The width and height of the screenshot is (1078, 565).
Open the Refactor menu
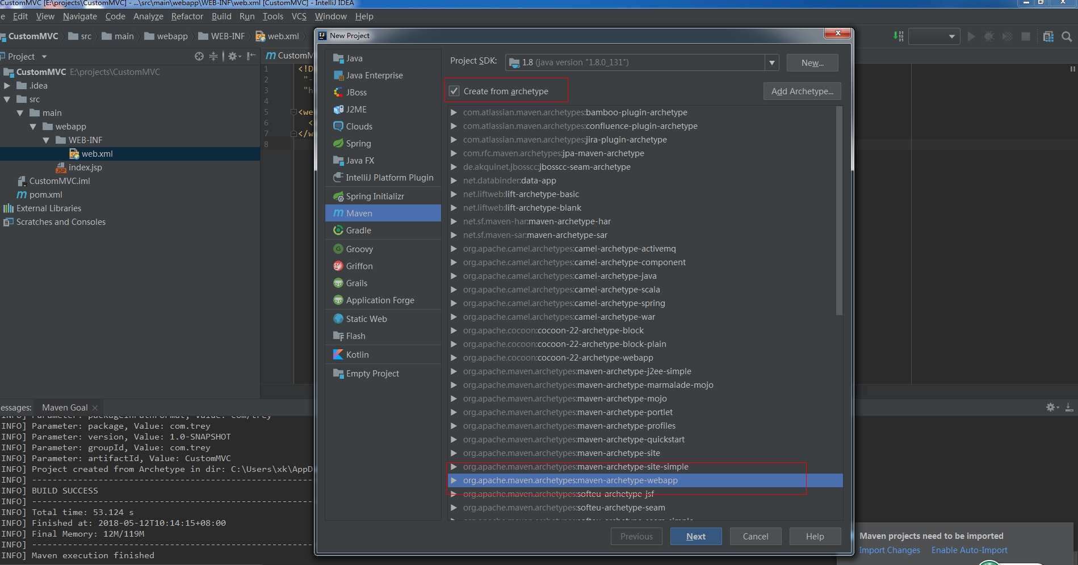pyautogui.click(x=187, y=16)
